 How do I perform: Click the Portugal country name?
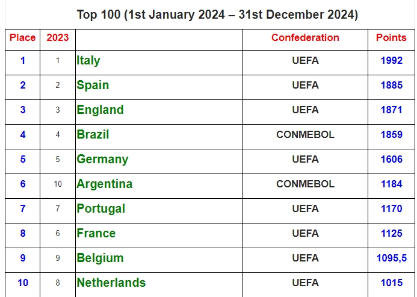(x=100, y=209)
